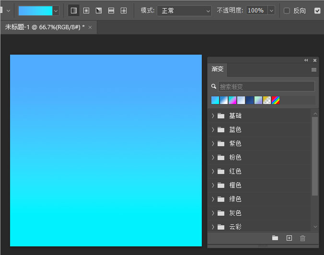
Task: Select the diamond gradient type icon
Action: click(x=124, y=11)
